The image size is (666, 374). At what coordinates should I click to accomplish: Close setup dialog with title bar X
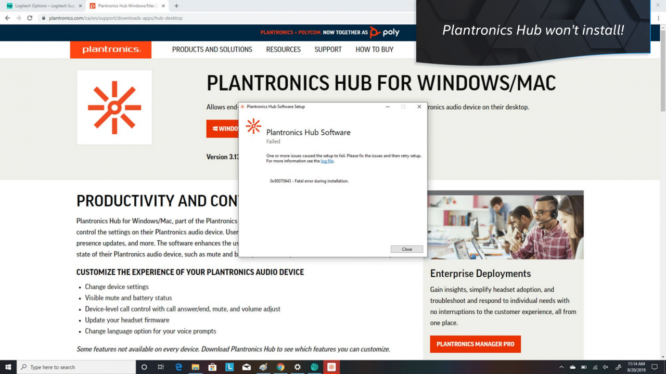point(419,107)
